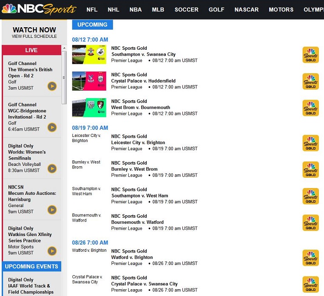The height and width of the screenshot is (296, 324).
Task: Open Leicester City v. Brighton match title
Action: pos(138,142)
